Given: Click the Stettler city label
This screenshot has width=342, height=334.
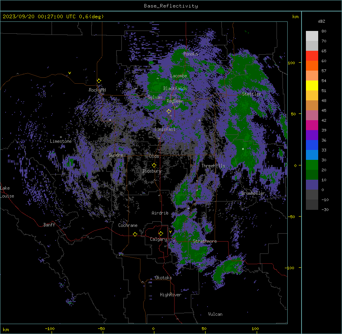Looking at the screenshot, I should pos(252,94).
